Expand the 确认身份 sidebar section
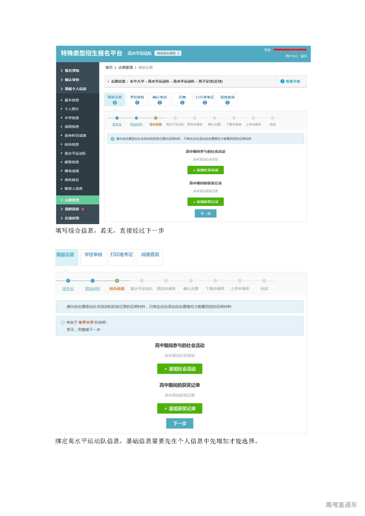 (72, 80)
